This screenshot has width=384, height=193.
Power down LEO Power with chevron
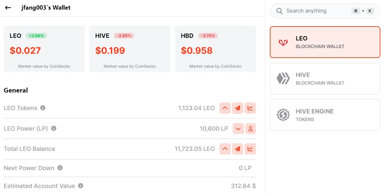point(238,128)
